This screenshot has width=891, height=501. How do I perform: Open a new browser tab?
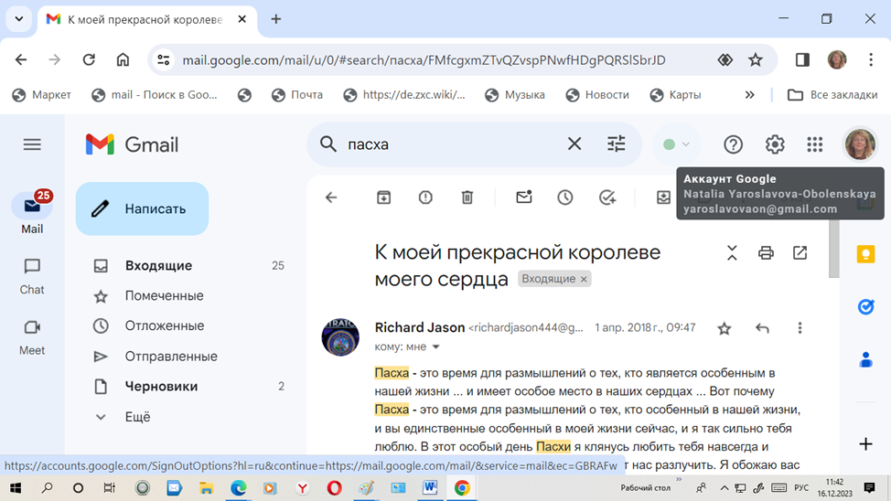(x=276, y=19)
